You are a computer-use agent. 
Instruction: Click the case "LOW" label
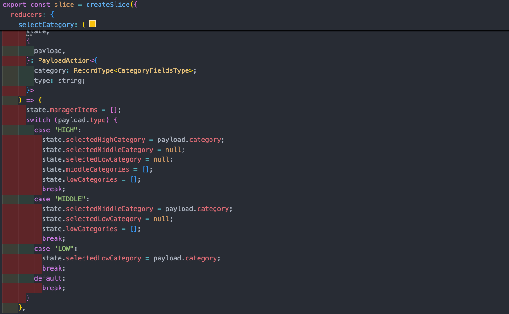tap(56, 249)
